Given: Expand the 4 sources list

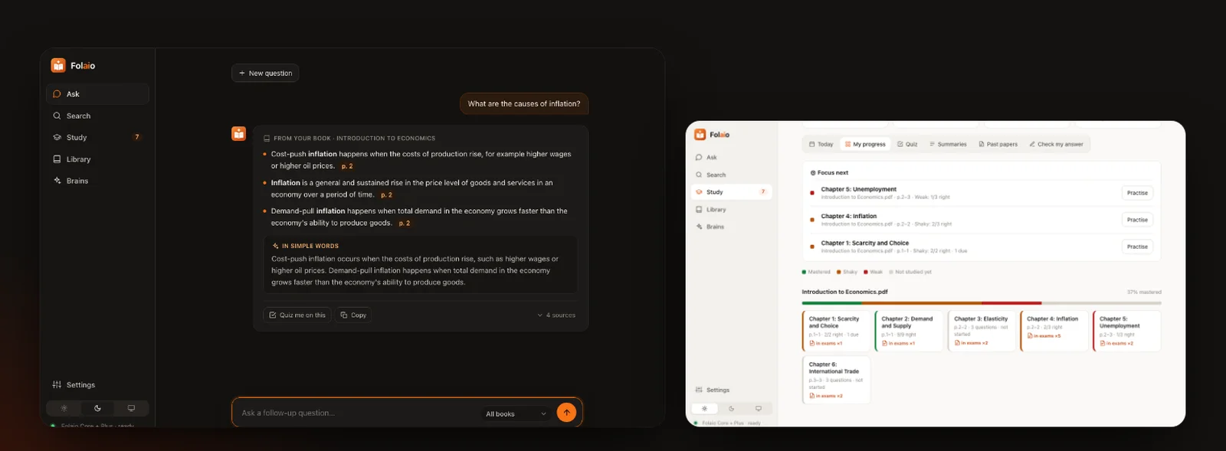Looking at the screenshot, I should click(x=556, y=315).
